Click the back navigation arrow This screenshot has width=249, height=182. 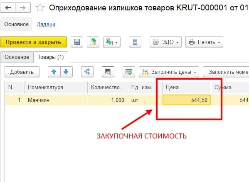(x=8, y=7)
